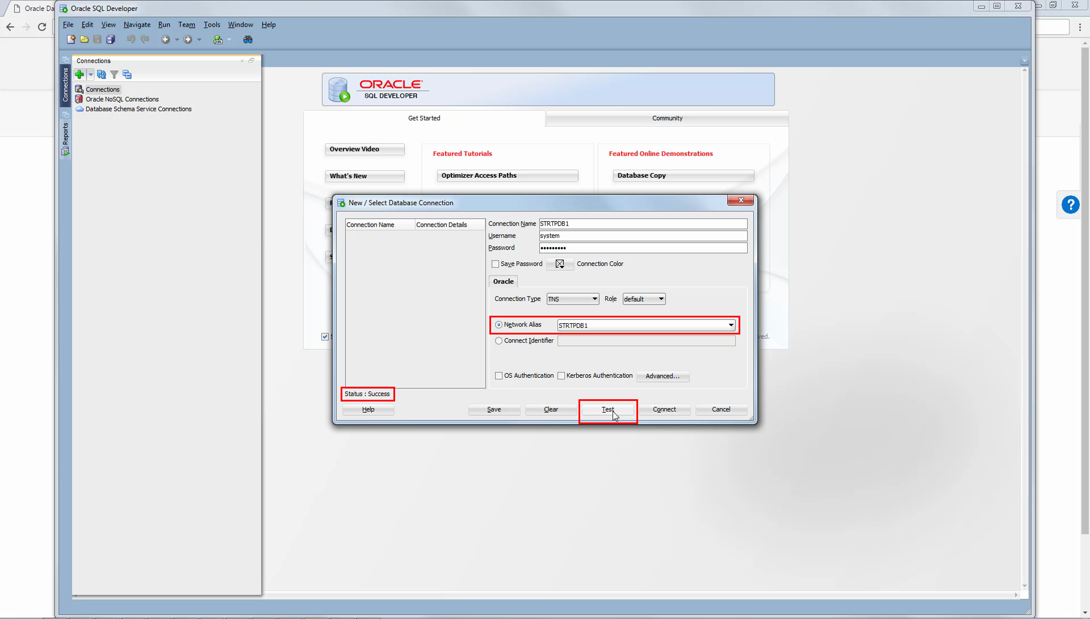The height and width of the screenshot is (619, 1090).
Task: Restore the Connections panel icon
Action: [251, 61]
